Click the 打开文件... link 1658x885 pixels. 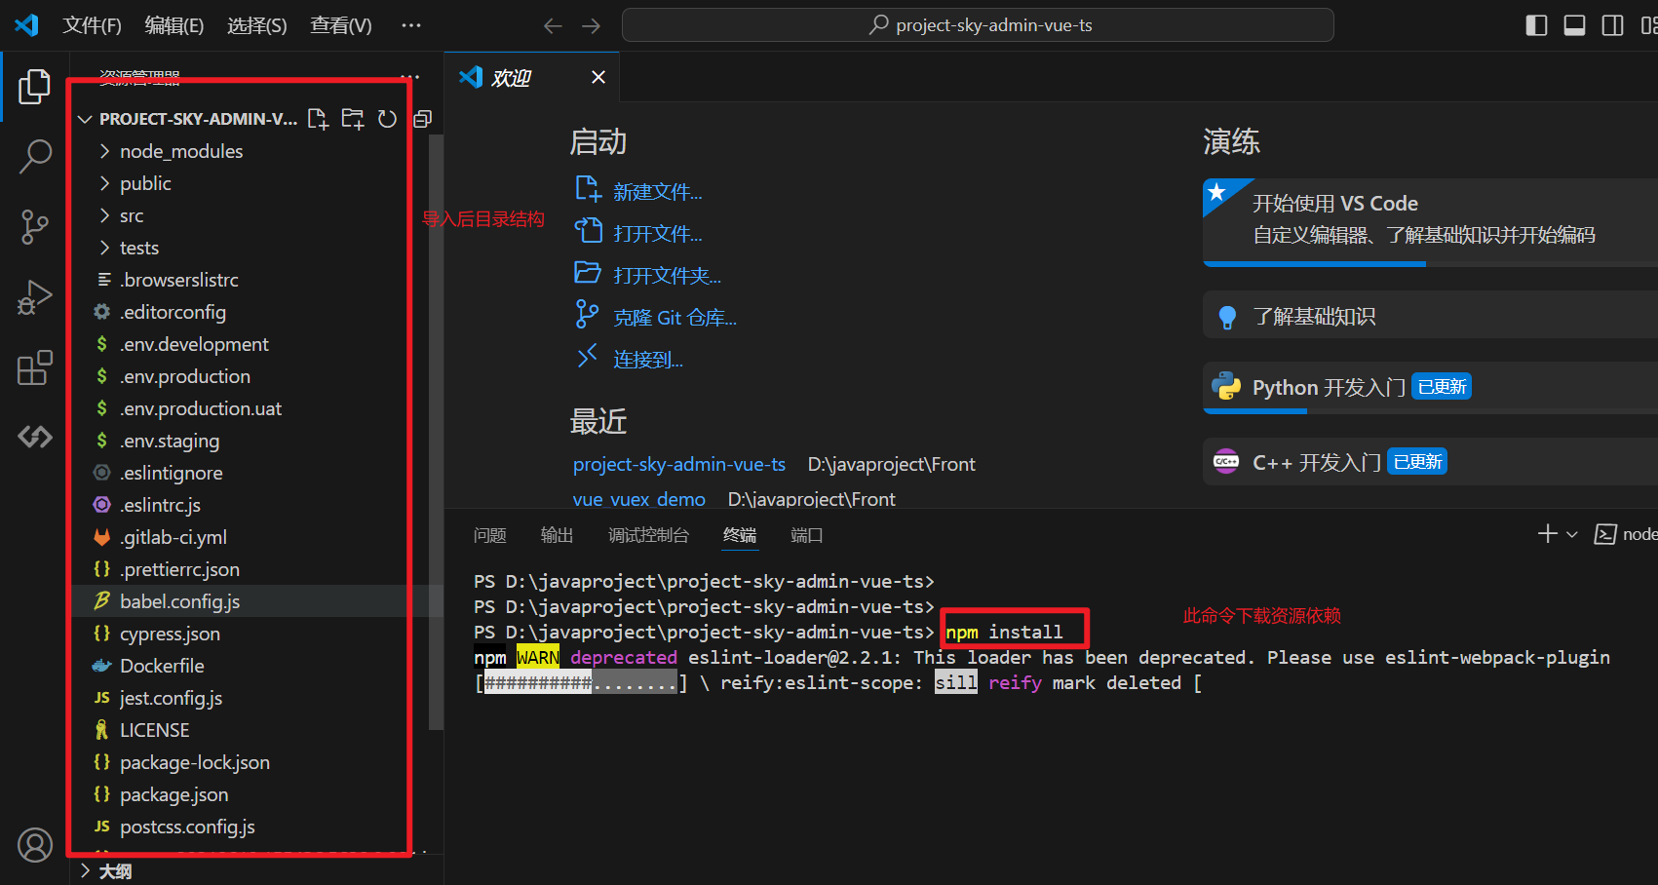coord(657,234)
